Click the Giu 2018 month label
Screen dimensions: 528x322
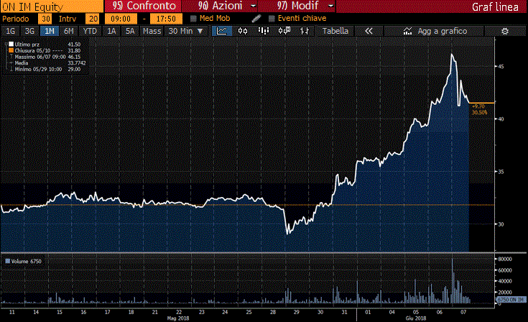click(x=415, y=318)
